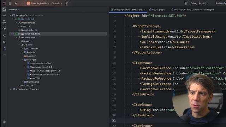The height and width of the screenshot is (127, 226).
Task: Click the coverlet.collector package icon
Action: (x=28, y=64)
